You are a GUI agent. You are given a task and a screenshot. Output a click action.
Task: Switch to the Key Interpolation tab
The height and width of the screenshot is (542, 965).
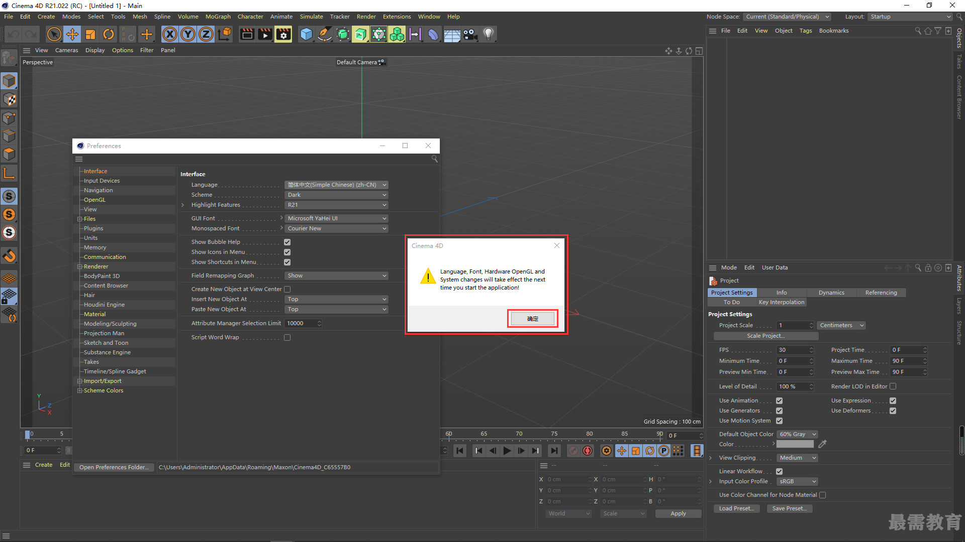[782, 302]
